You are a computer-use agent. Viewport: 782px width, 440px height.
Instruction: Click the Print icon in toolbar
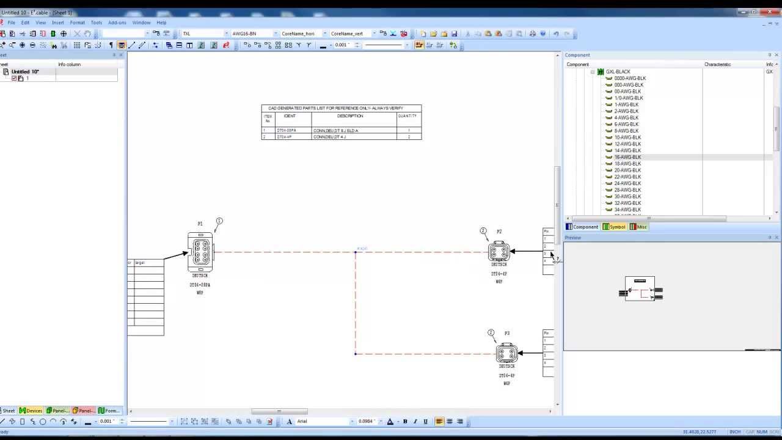pyautogui.click(x=532, y=34)
